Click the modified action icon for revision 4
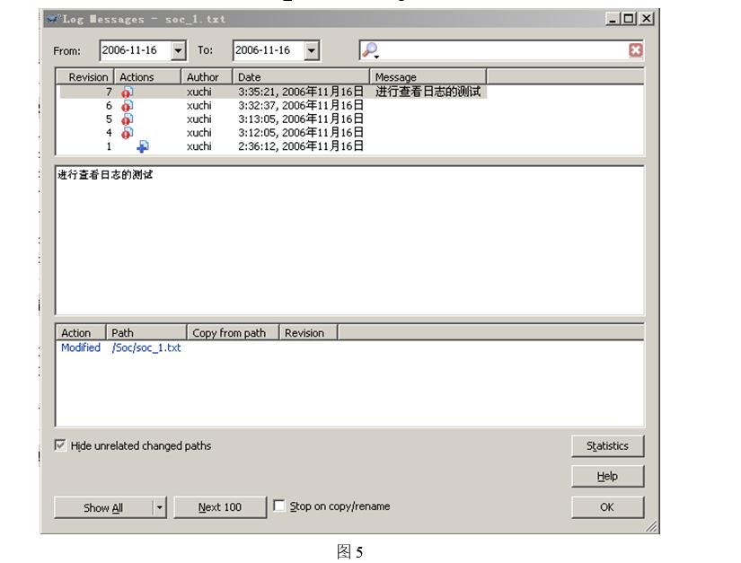Screen dimensions: 741x563 tap(127, 132)
